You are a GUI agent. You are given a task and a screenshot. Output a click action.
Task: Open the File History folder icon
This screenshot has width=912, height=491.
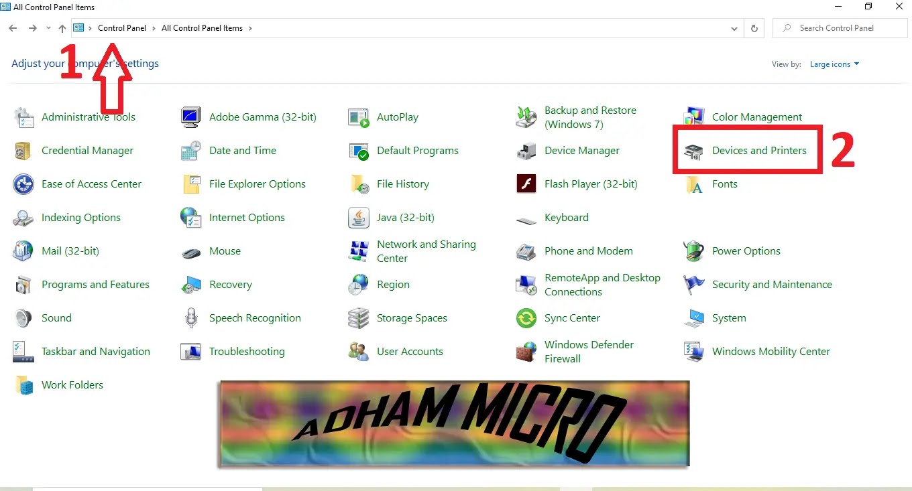(359, 184)
